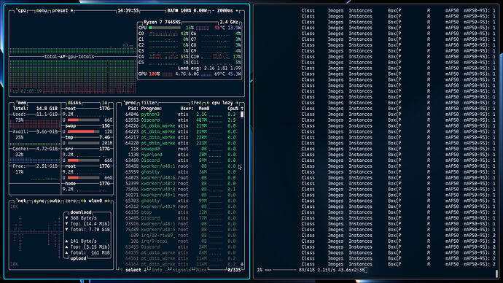The height and width of the screenshot is (283, 503).
Task: Select previous sort column with left arrow
Action: tap(208, 103)
